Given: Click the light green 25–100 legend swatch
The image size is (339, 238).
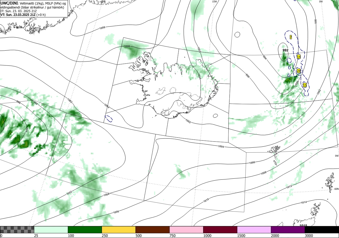Looking at the screenshot, I should [51, 230].
